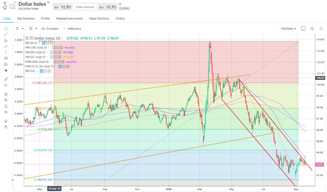Collapse the indicator legend circled arrow
327x192 pixels.
(x=27, y=38)
